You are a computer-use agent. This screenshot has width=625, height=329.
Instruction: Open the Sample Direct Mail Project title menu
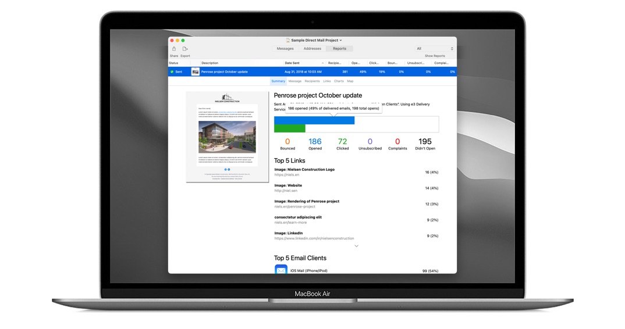[314, 40]
